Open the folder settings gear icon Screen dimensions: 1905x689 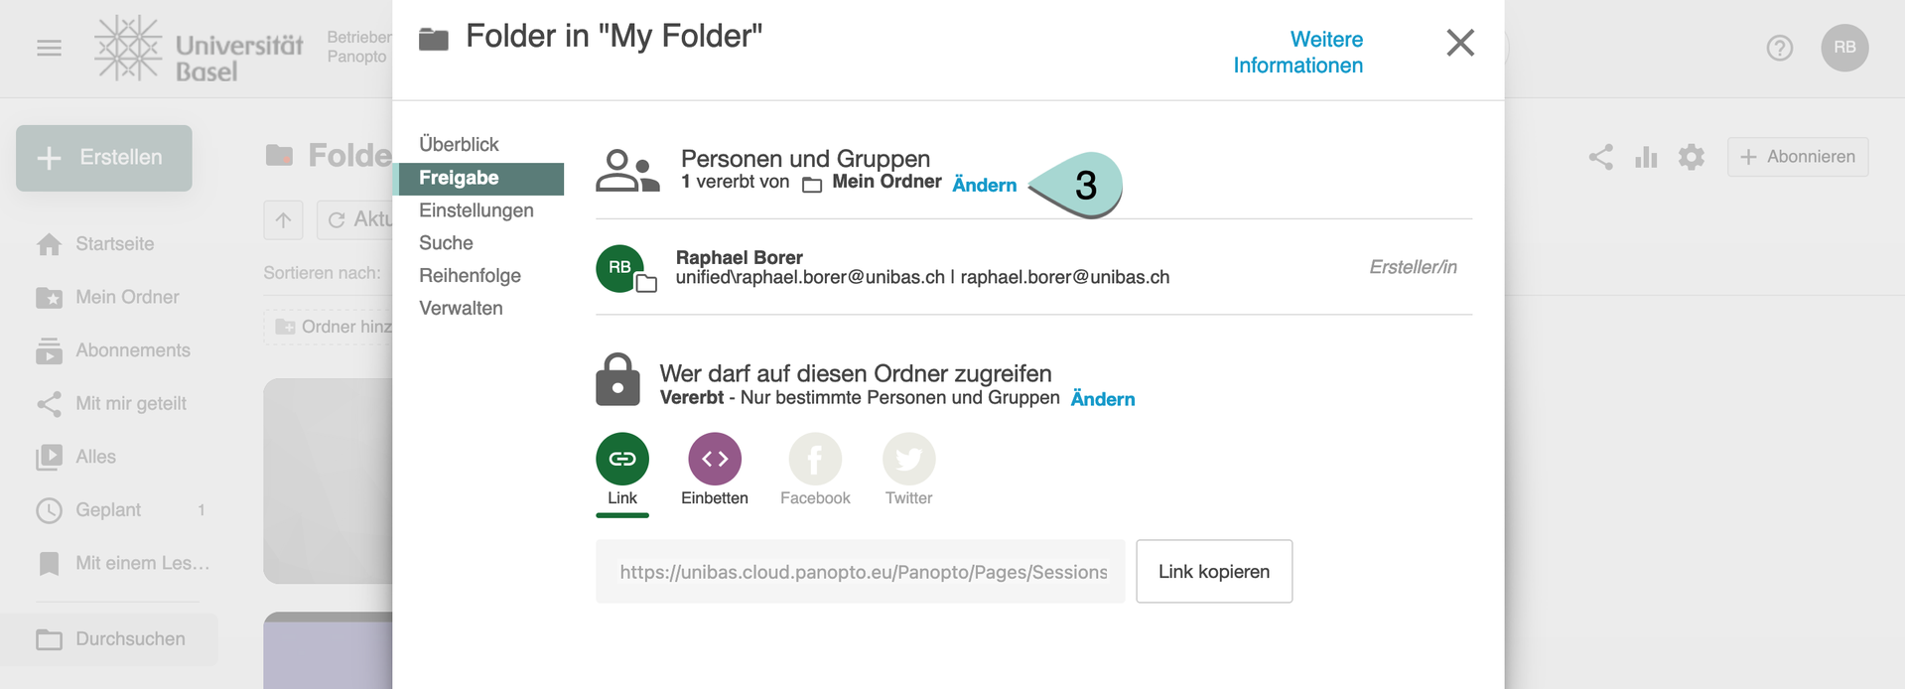(x=1692, y=157)
